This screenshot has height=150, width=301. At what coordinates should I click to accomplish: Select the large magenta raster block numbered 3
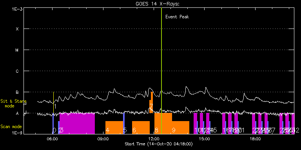tap(77, 123)
